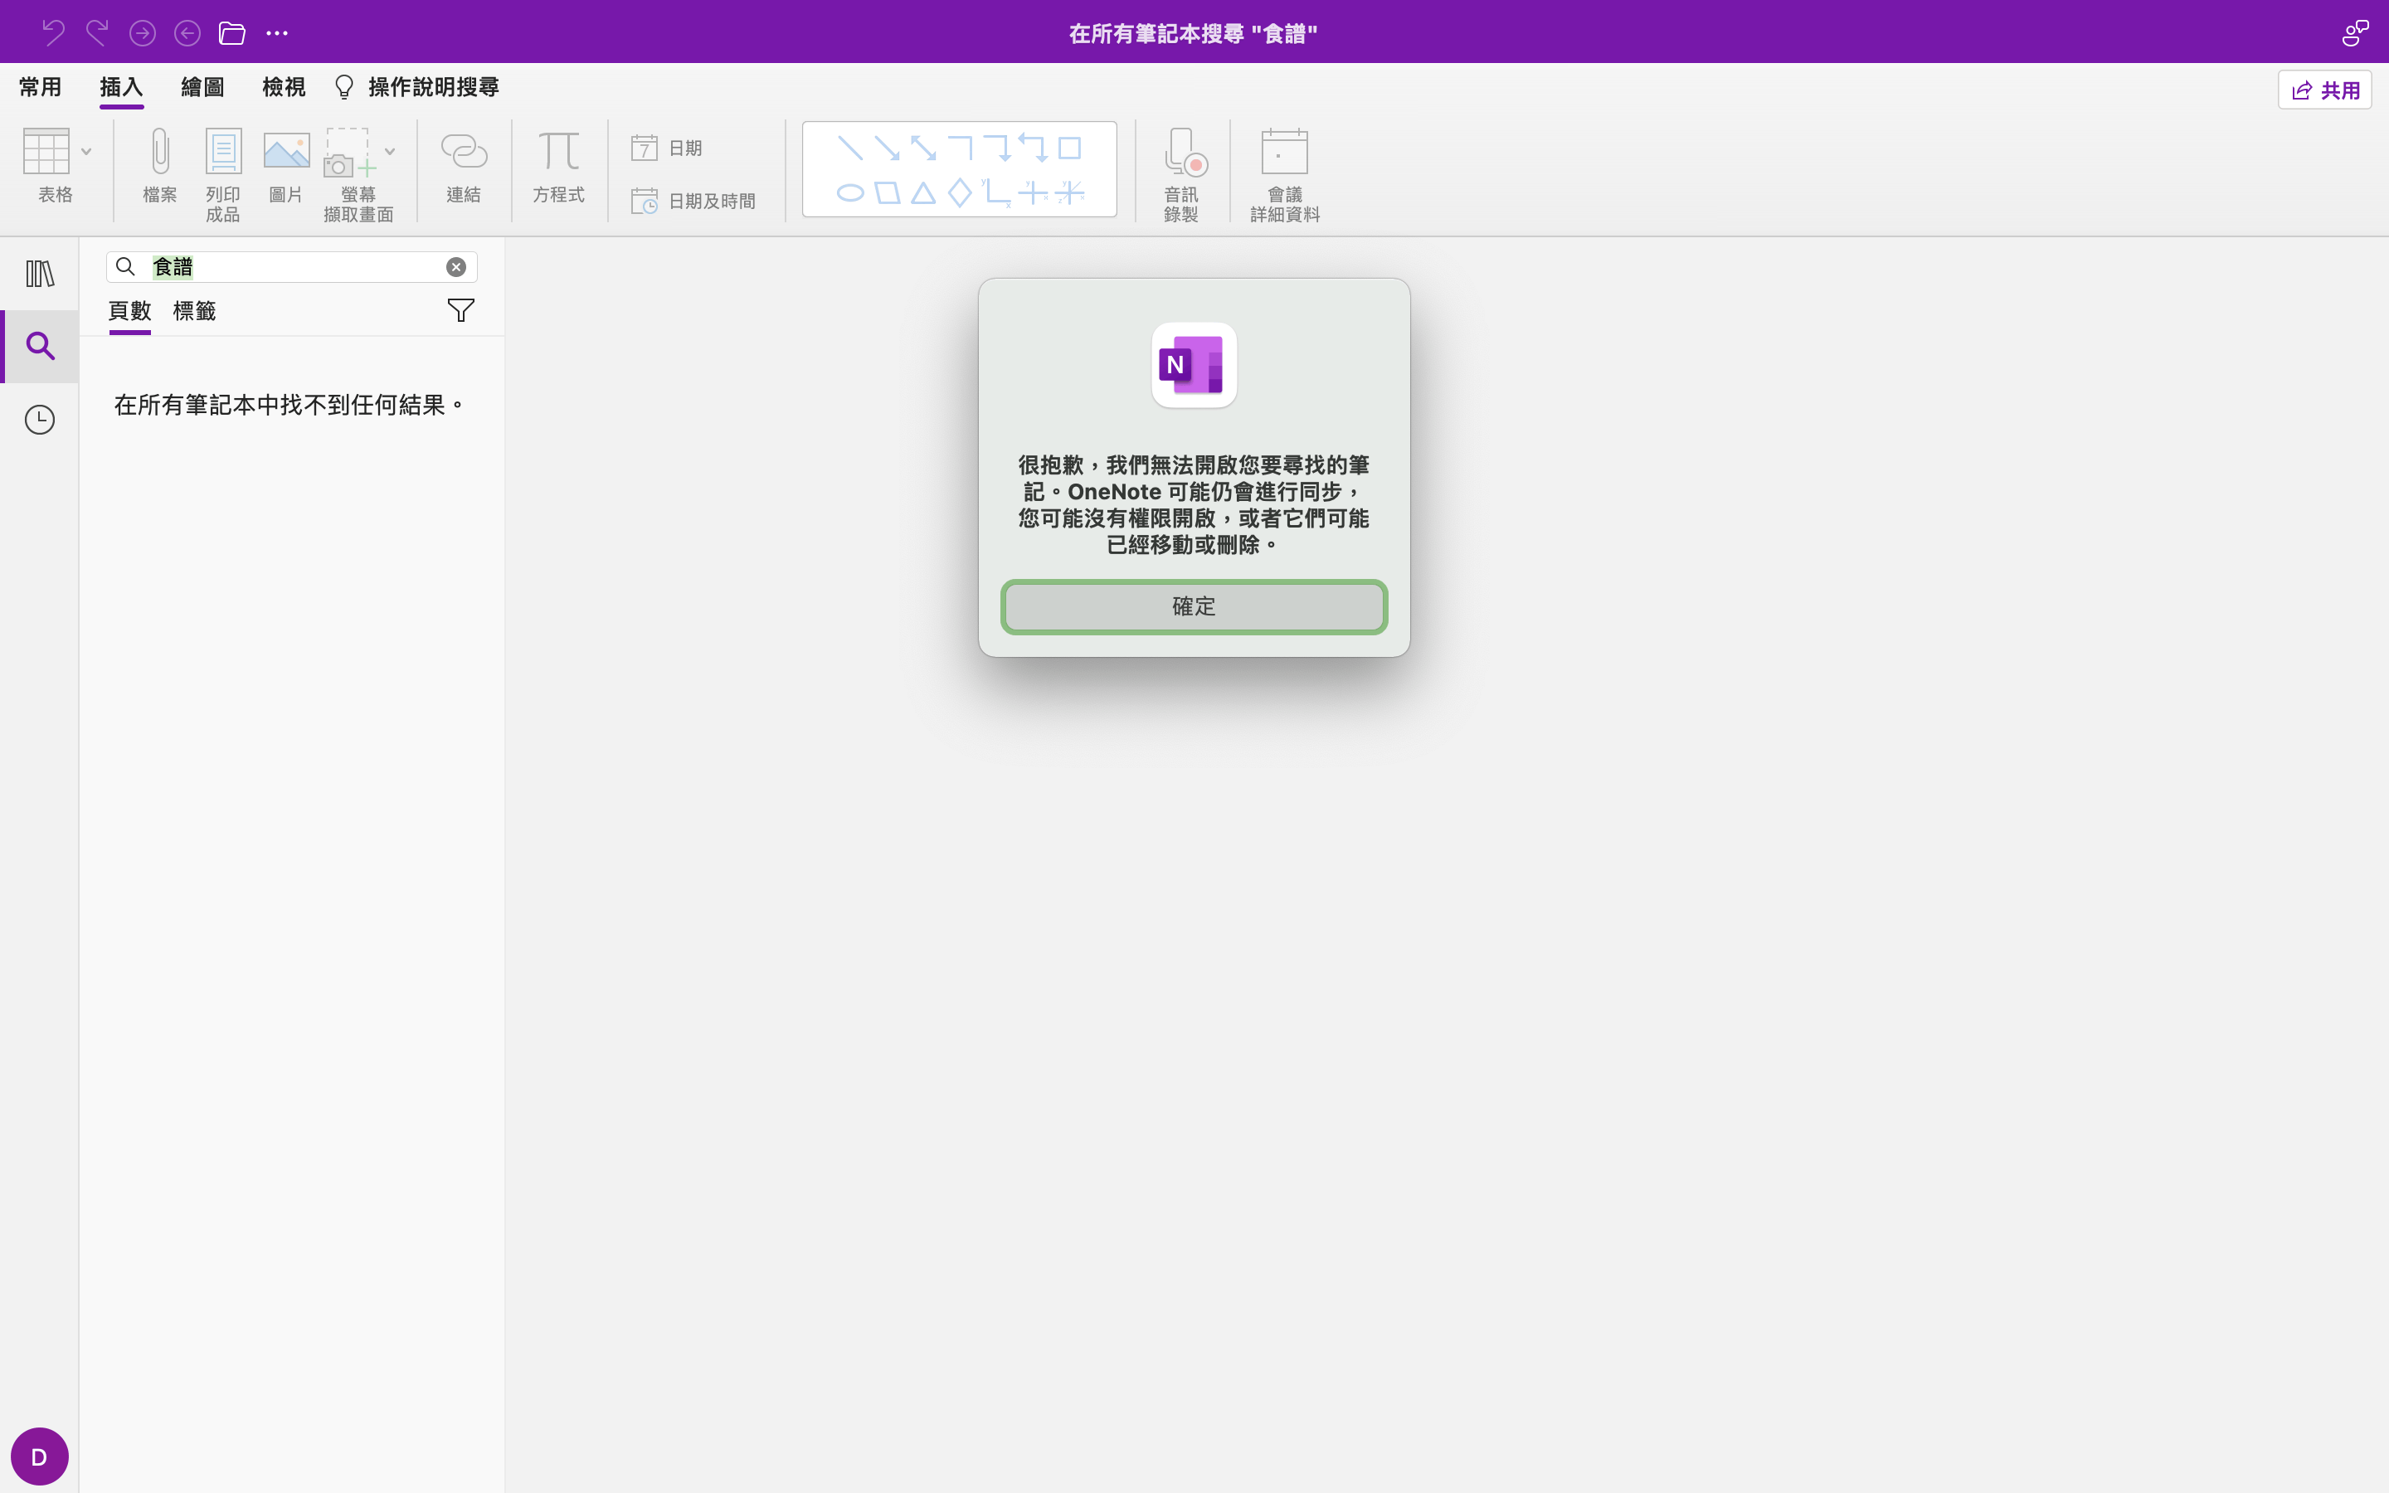2389x1493 pixels.
Task: Open notebooks with the folder icon
Action: pyautogui.click(x=232, y=33)
